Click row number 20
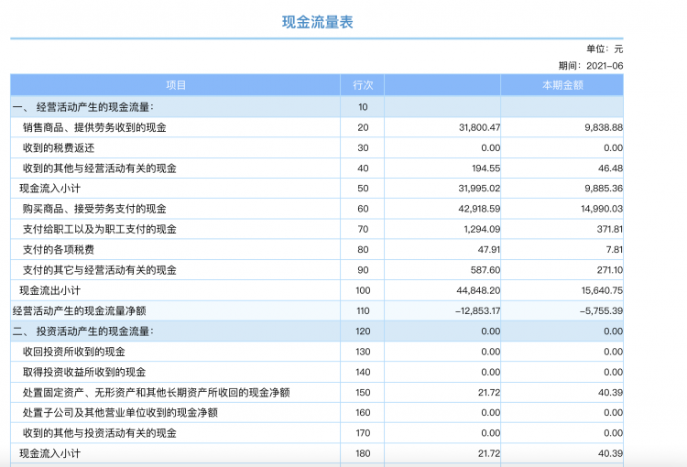Screen dimensions: 687x467 point(363,127)
